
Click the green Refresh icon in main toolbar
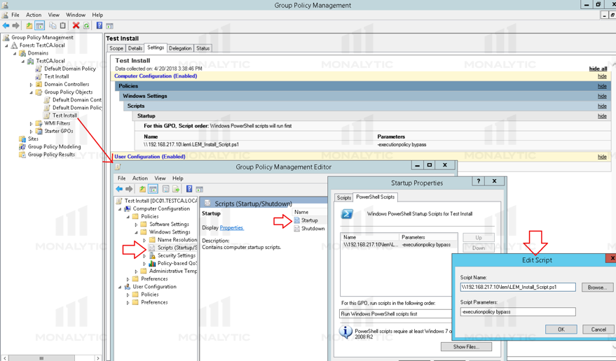(86, 25)
